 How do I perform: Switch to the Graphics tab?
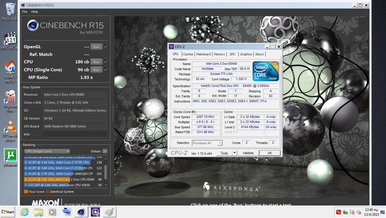click(246, 54)
